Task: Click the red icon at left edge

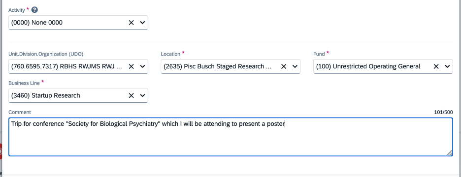Action: point(1,151)
